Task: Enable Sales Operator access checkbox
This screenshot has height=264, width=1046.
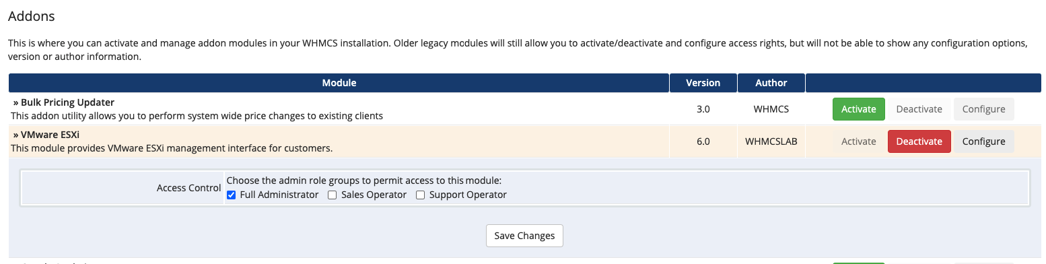Action: 333,195
